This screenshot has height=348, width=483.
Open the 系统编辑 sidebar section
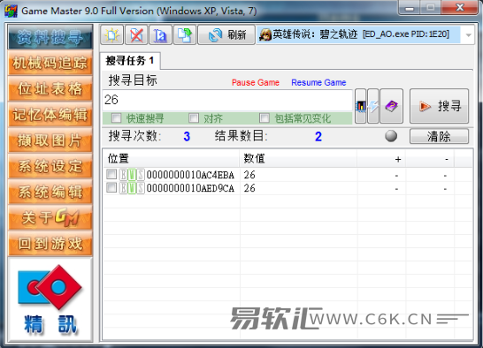tap(50, 192)
